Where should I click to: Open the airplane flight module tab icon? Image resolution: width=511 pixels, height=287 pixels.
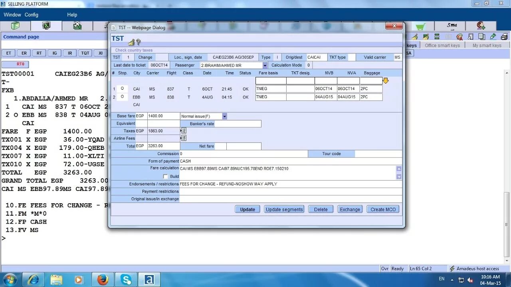click(77, 26)
